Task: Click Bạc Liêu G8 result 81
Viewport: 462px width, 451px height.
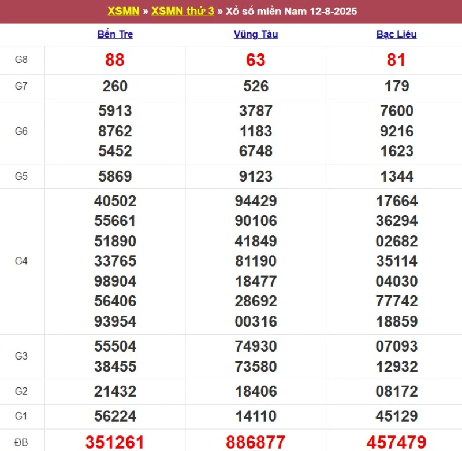Action: pos(397,60)
